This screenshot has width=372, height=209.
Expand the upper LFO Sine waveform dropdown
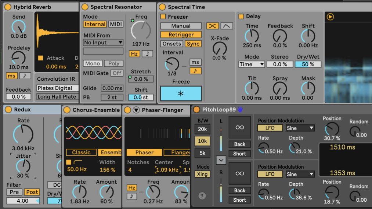point(300,128)
